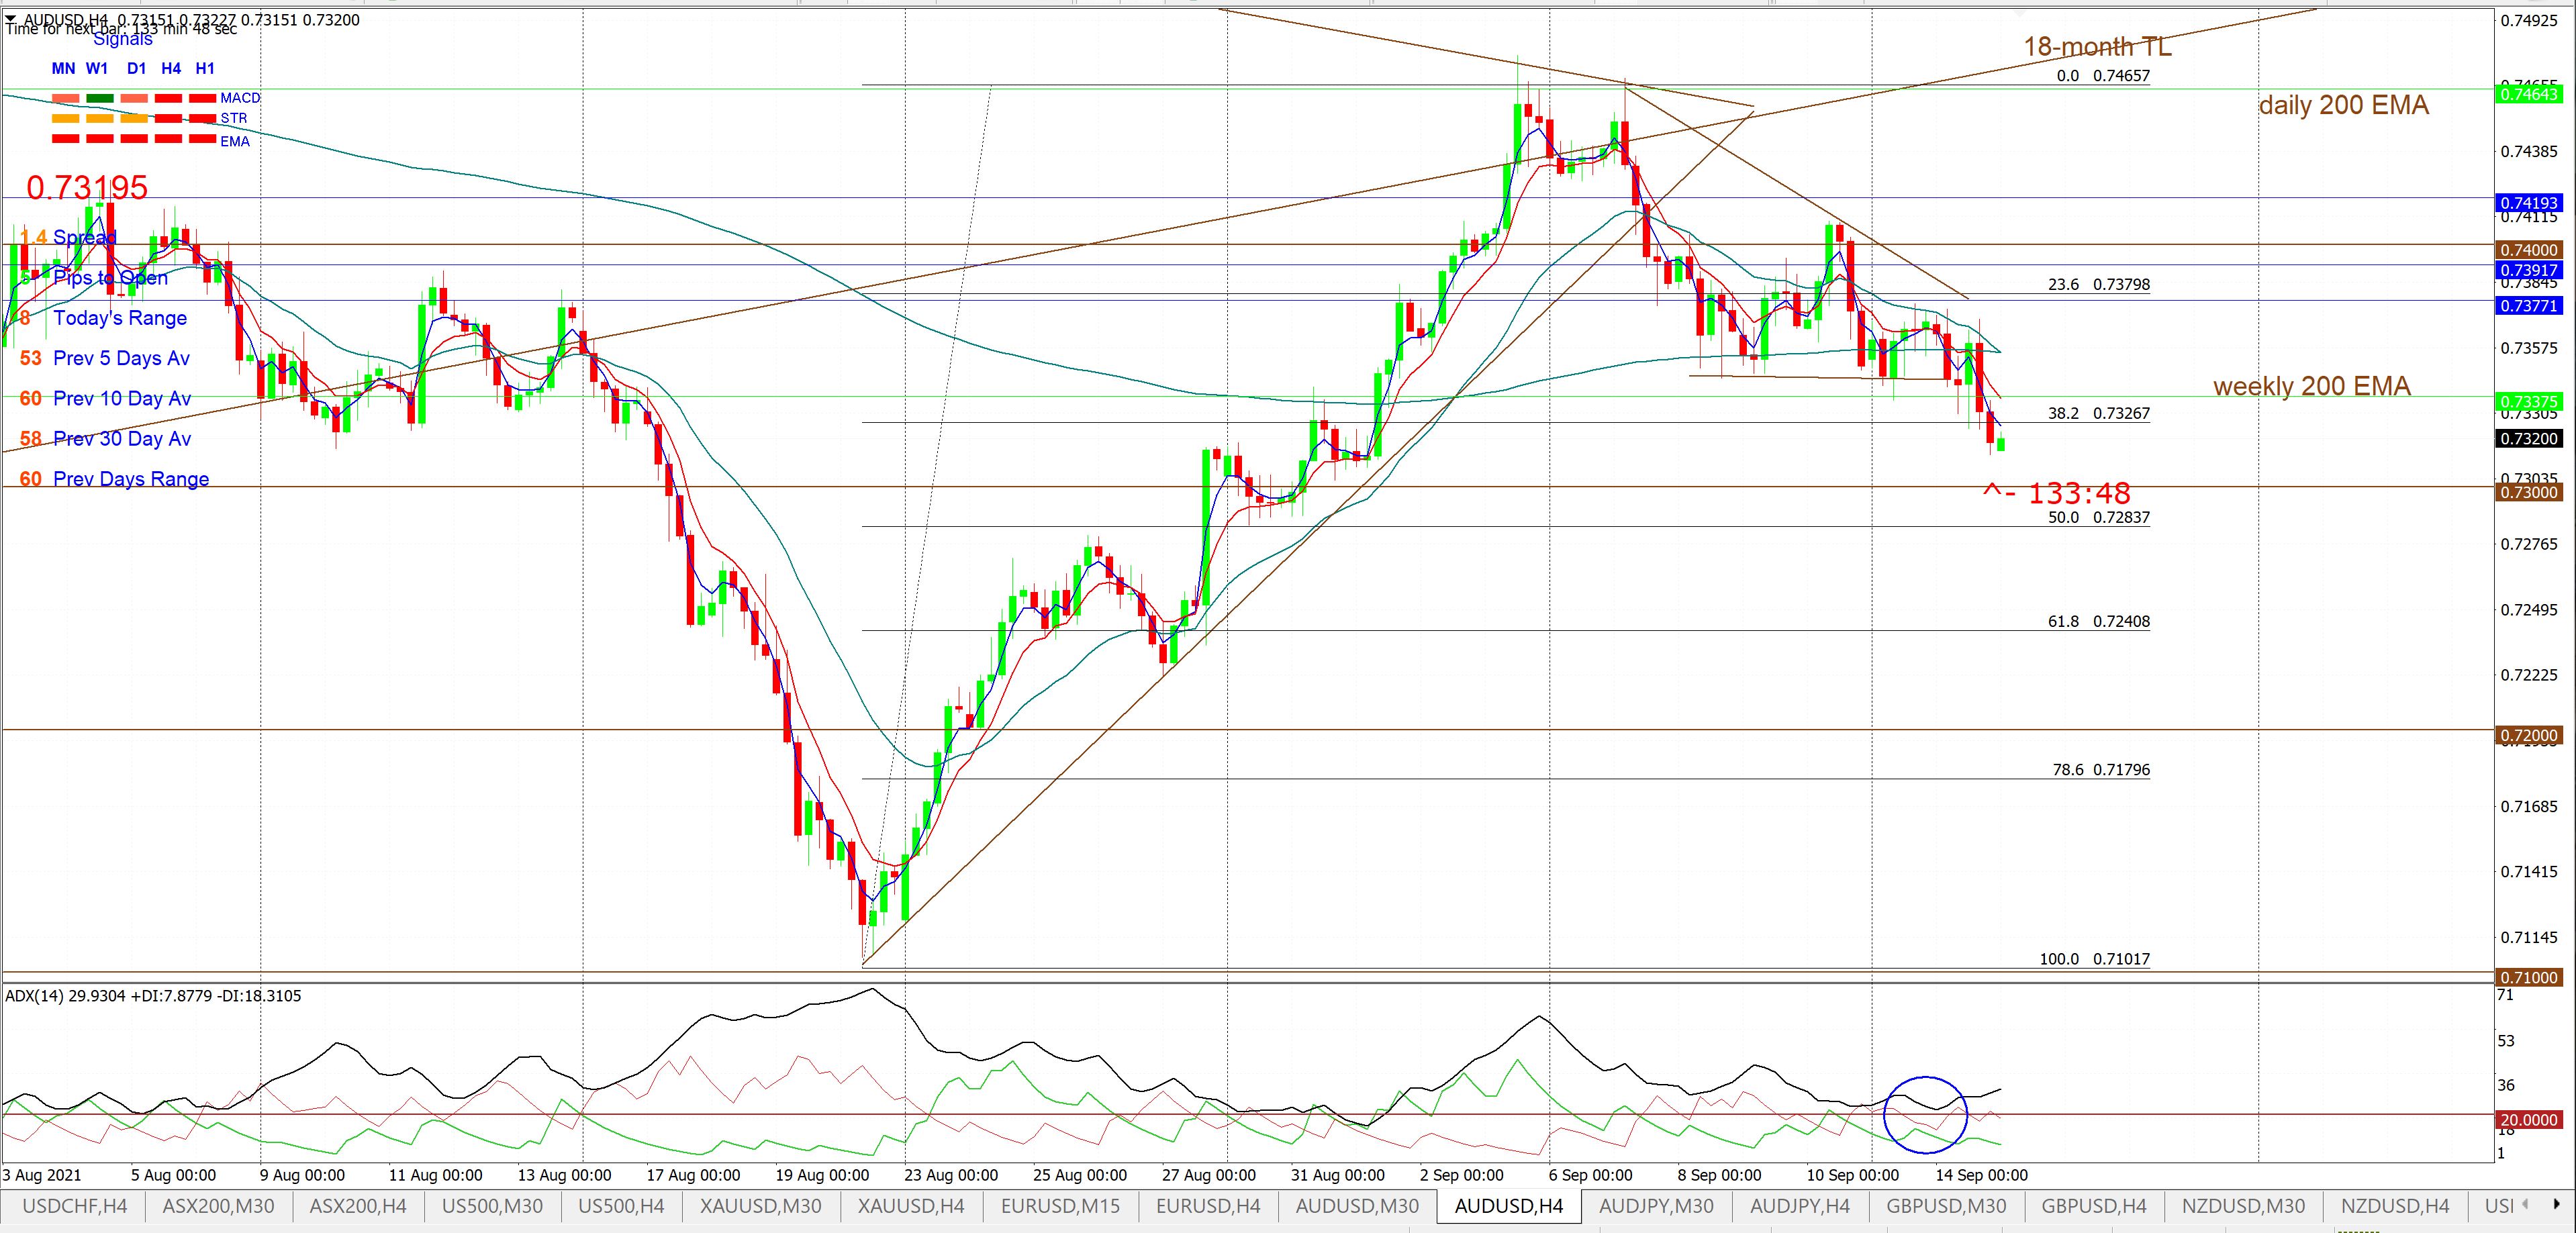
Task: Click the green W1 MACD signal block
Action: (x=100, y=98)
